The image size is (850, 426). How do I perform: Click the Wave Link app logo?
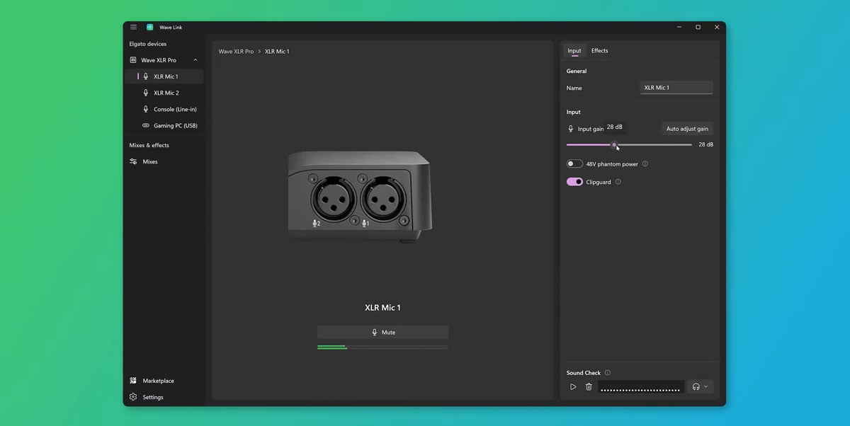click(x=149, y=27)
